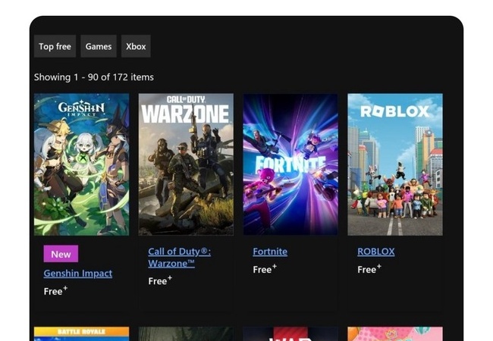This screenshot has height=341, width=493.
Task: Open the Fortnite title link
Action: tap(270, 252)
